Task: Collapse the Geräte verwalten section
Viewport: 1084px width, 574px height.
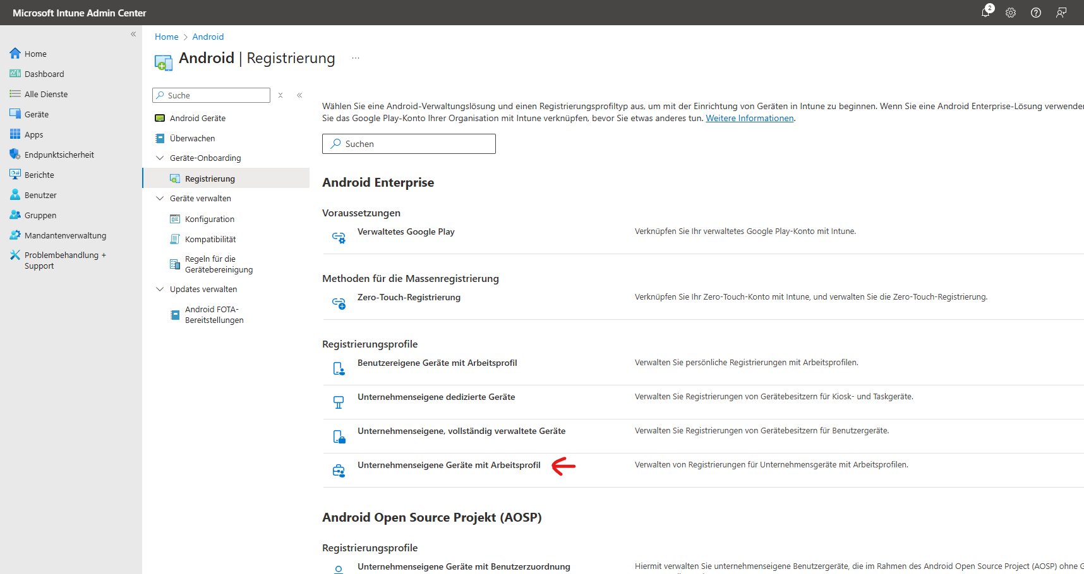Action: coord(160,198)
